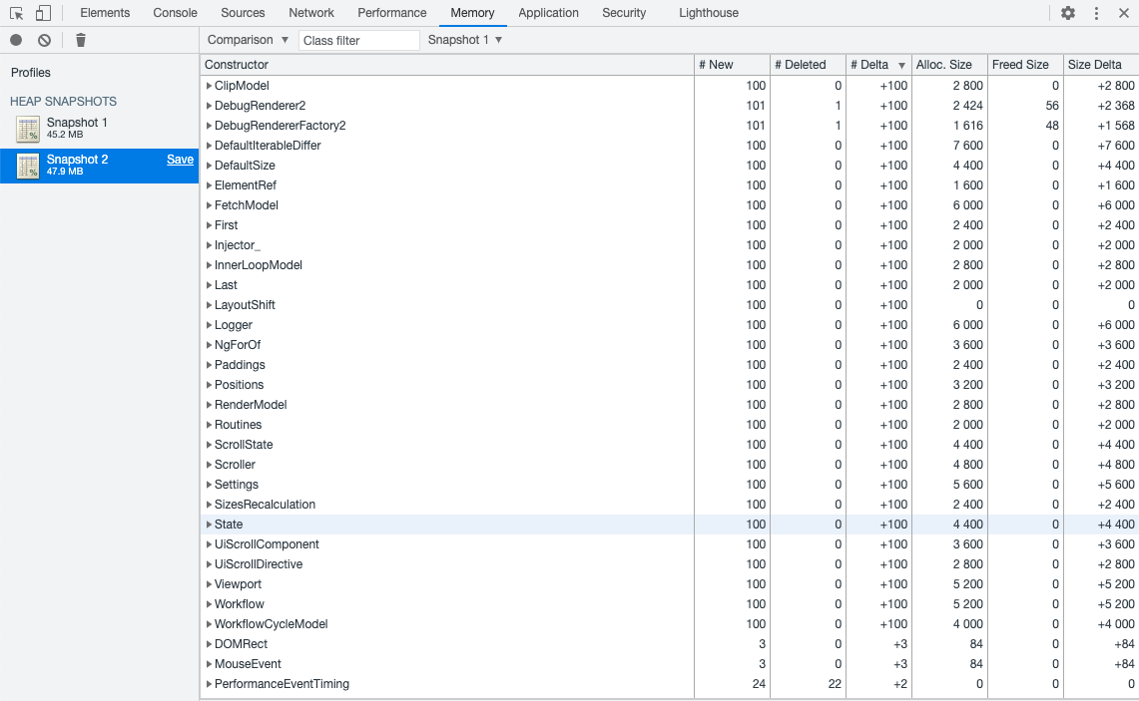
Task: Open the Network tab
Action: click(x=311, y=13)
